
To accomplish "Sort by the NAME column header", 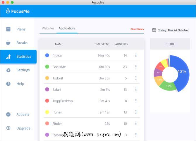I will (59, 44).
